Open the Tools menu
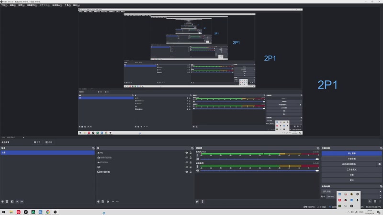The height and width of the screenshot is (215, 383). pyautogui.click(x=68, y=5)
